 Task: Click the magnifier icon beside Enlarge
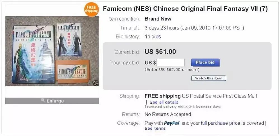point(43,100)
